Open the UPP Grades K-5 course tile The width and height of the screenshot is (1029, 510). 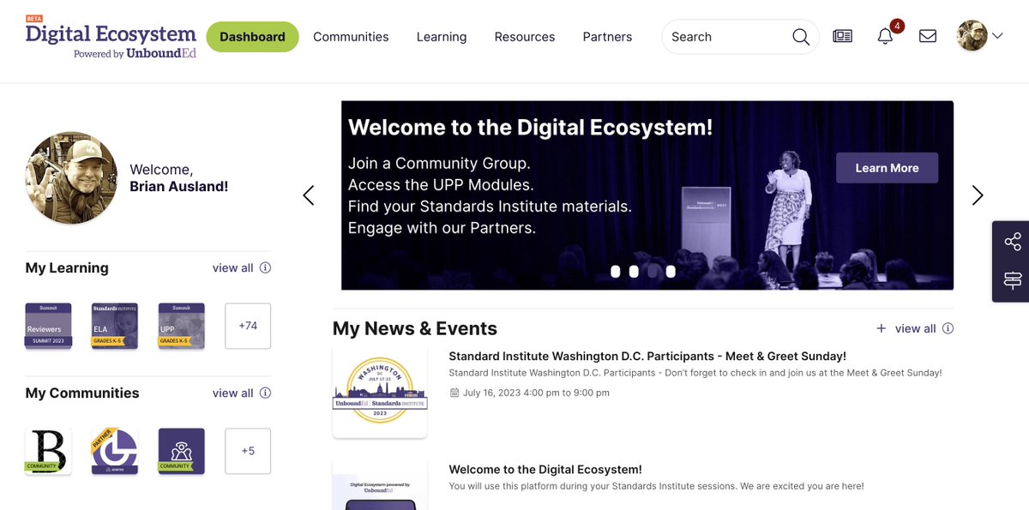[182, 326]
